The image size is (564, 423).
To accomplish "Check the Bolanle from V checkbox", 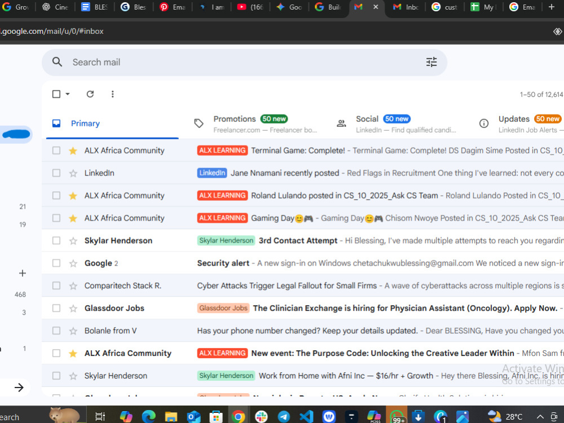I will (56, 331).
